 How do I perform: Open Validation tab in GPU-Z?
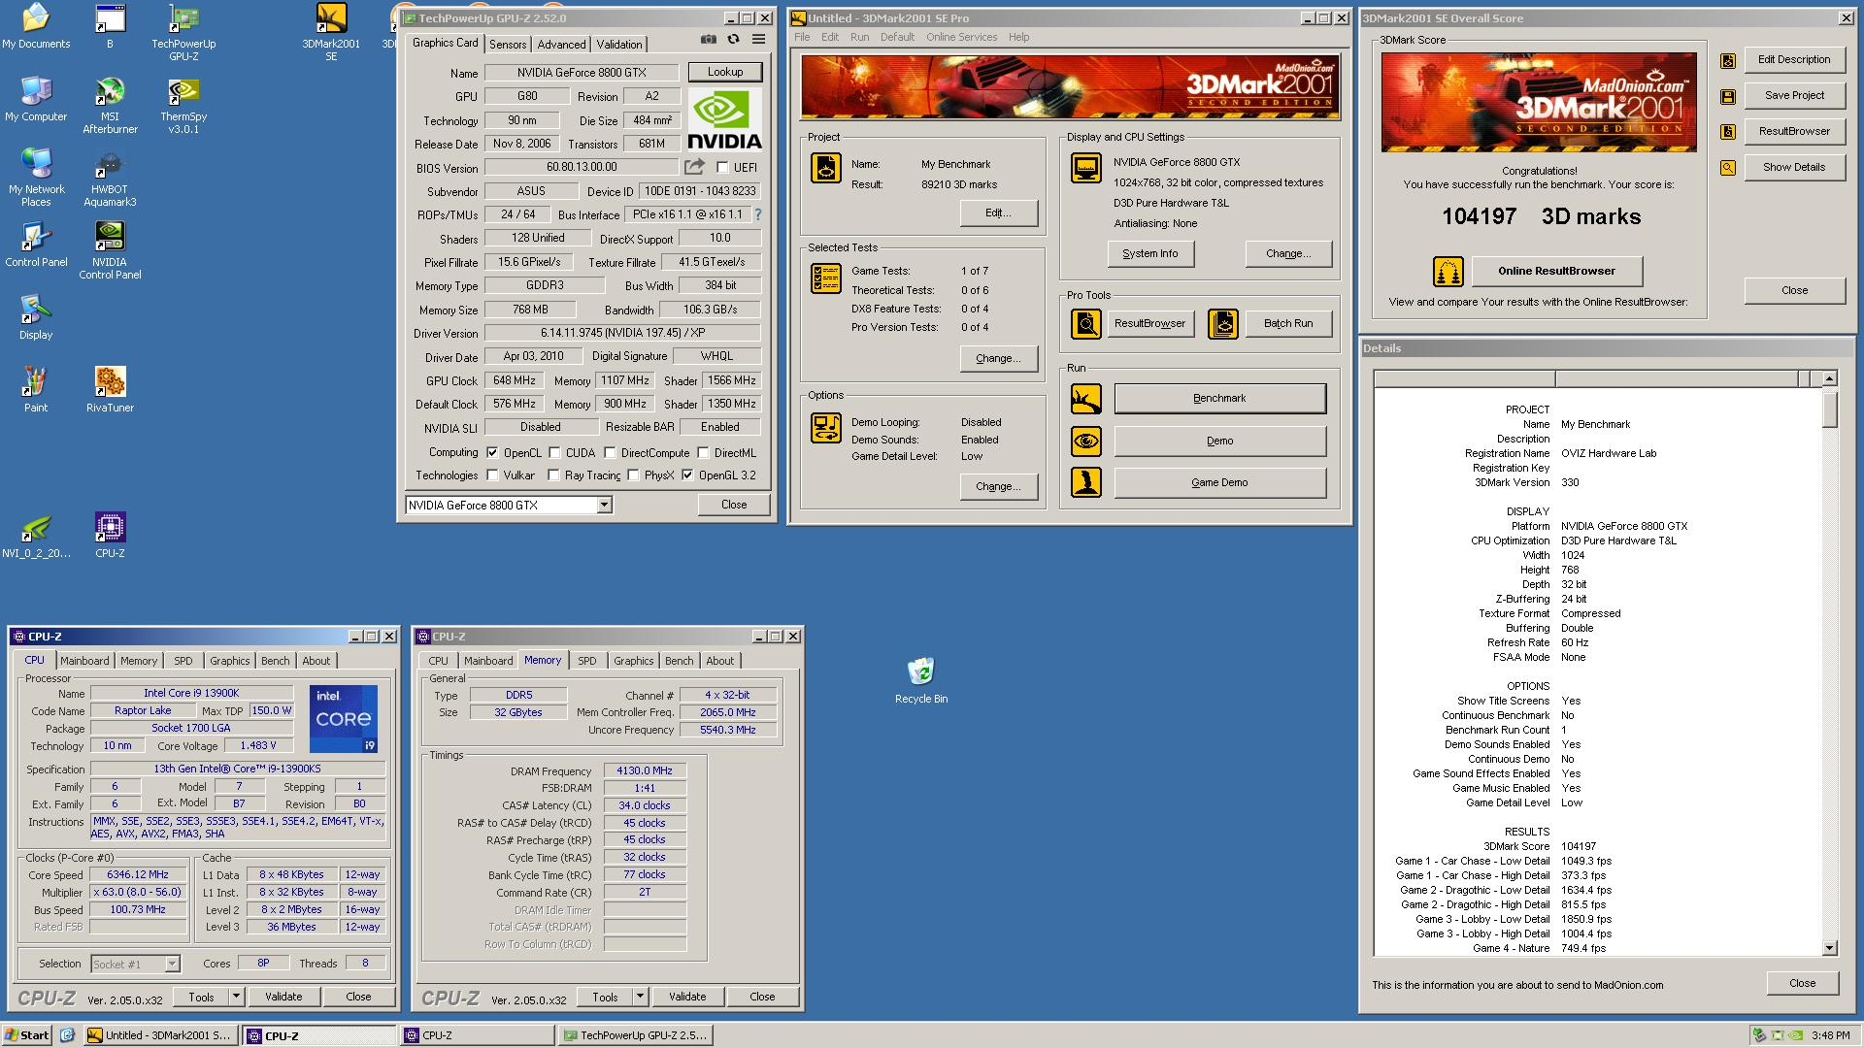(619, 45)
